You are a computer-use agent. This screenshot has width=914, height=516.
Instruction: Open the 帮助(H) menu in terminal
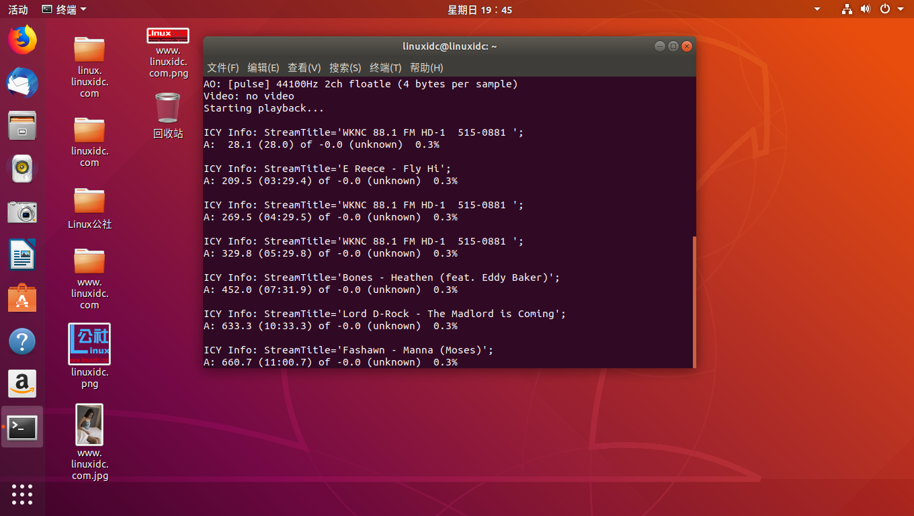(x=427, y=68)
